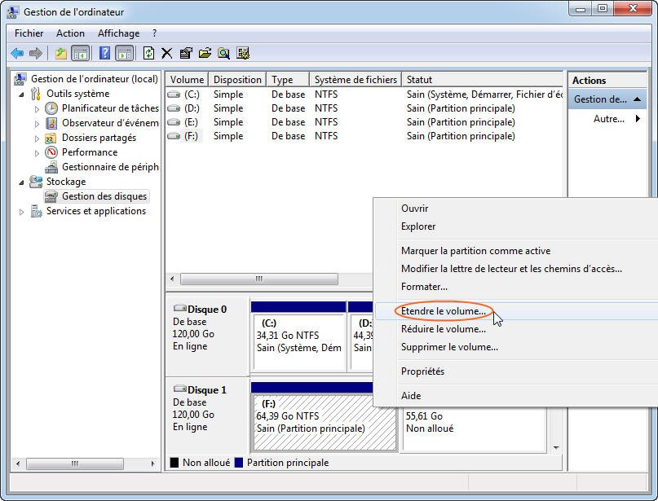Expand Services et applications node
The width and height of the screenshot is (658, 501).
21,212
